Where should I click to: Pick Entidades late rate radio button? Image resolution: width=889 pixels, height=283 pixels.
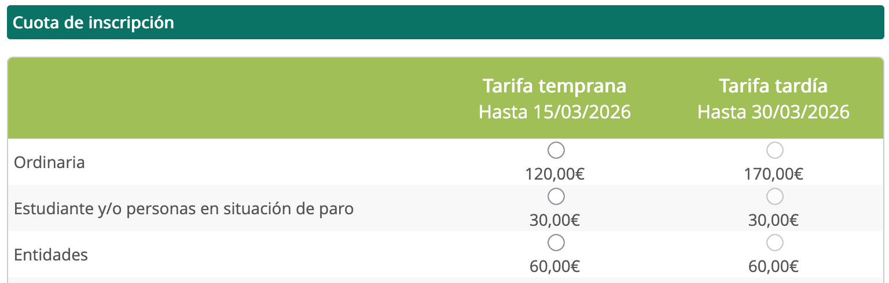pyautogui.click(x=774, y=243)
